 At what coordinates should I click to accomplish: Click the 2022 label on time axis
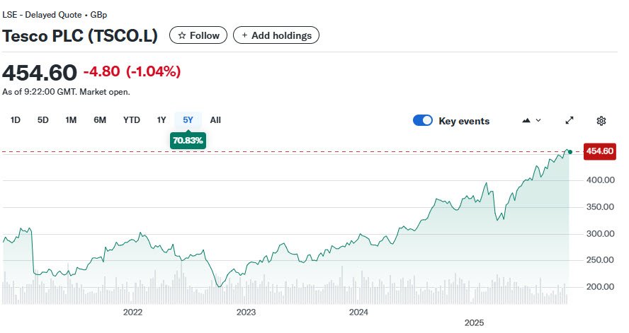(x=132, y=312)
